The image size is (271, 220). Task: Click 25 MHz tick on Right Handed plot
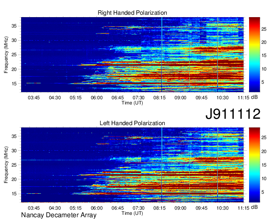pos(14,55)
